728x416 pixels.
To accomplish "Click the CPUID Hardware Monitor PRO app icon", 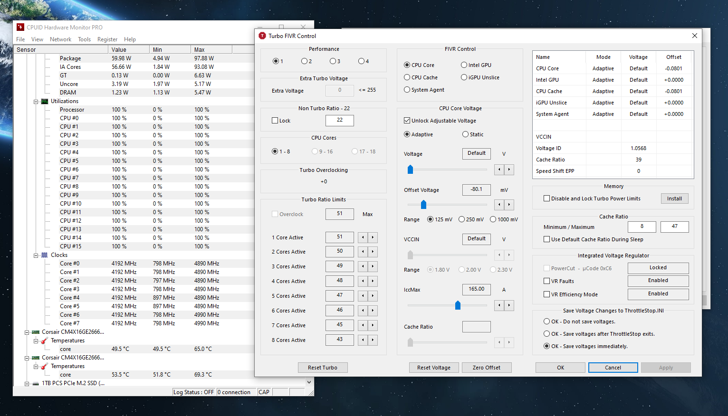I will pos(20,27).
